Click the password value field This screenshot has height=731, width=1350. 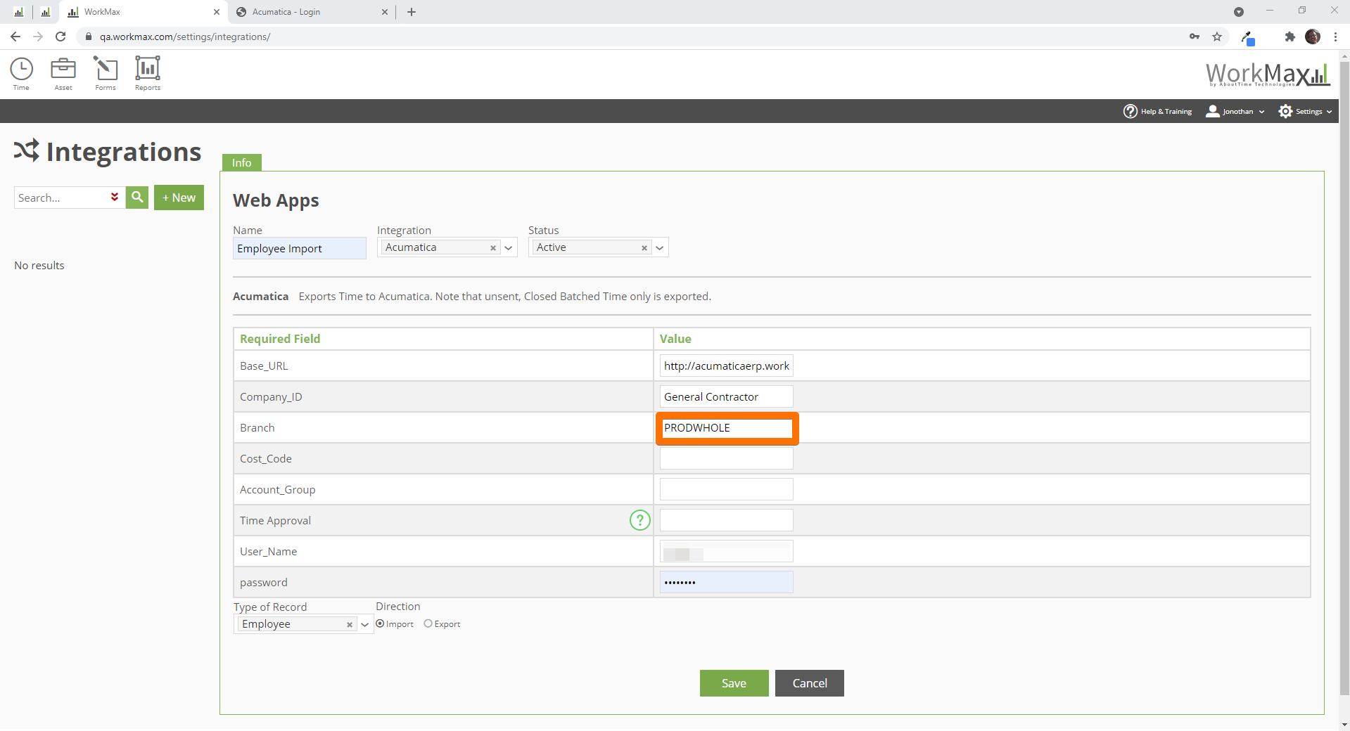click(727, 582)
